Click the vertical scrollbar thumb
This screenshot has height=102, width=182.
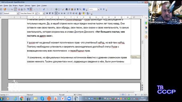coord(142,42)
